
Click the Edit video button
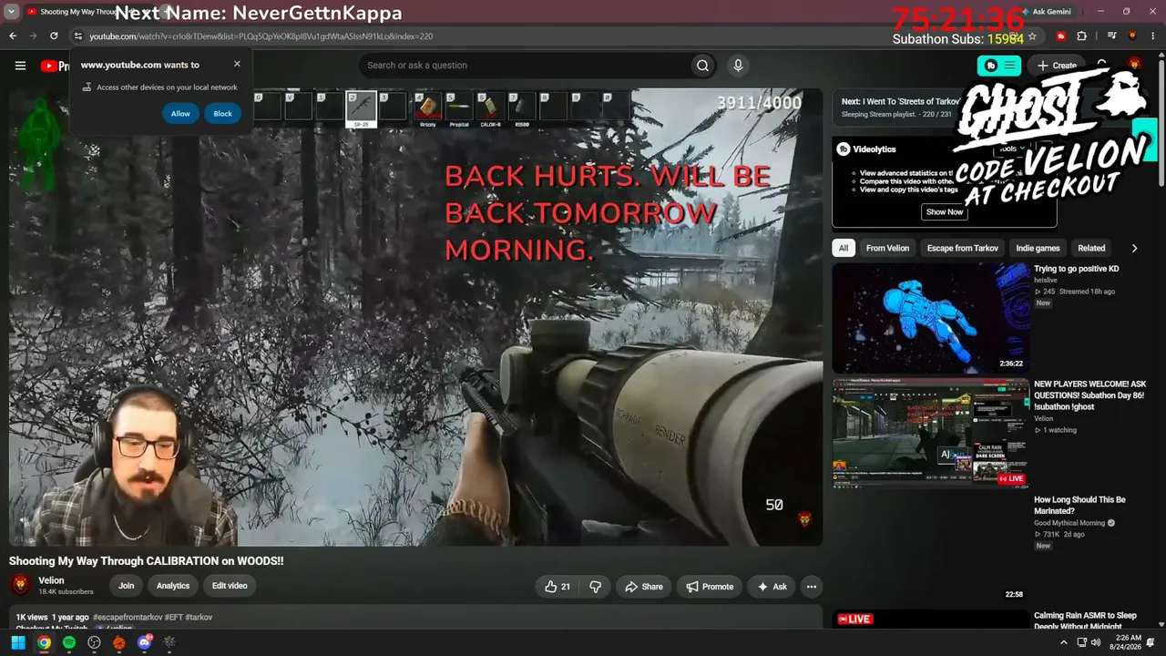(230, 586)
